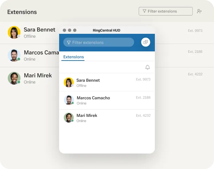Viewport: 214px width, 169px height.
Task: Select Mari Mirek name in HUD list
Action: [x=87, y=115]
